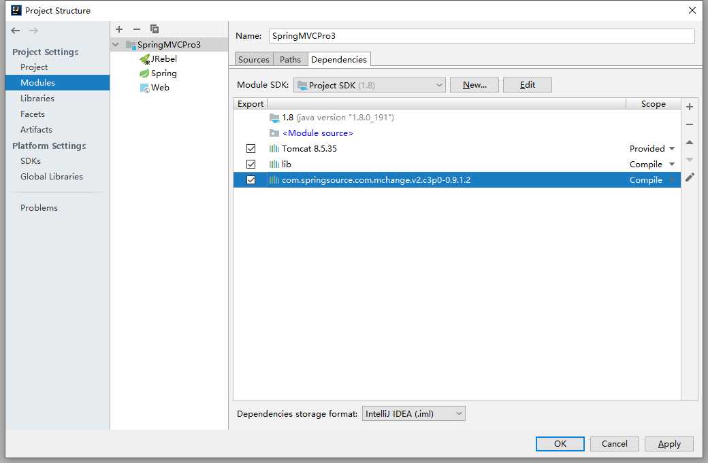Click the JRebel facet icon
Screen dimensions: 708x463
coord(144,60)
